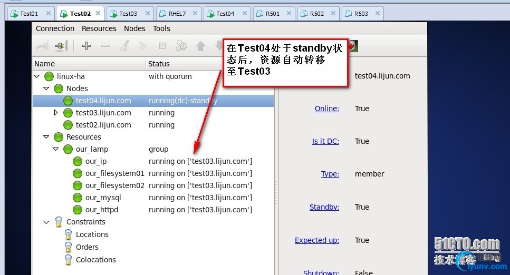Click the green circle of our_lamp
The height and width of the screenshot is (275, 510).
(x=68, y=149)
